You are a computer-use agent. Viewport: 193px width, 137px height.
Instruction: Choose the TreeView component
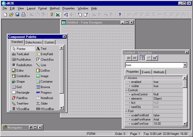(x=20, y=104)
